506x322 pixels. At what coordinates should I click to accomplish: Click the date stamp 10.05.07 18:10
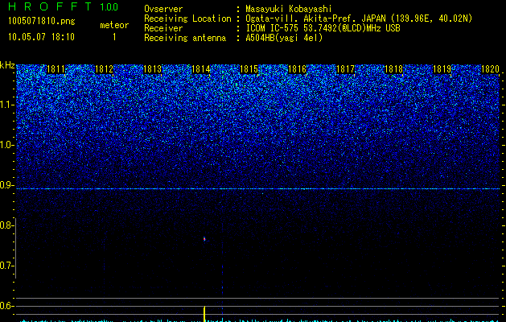click(x=41, y=36)
